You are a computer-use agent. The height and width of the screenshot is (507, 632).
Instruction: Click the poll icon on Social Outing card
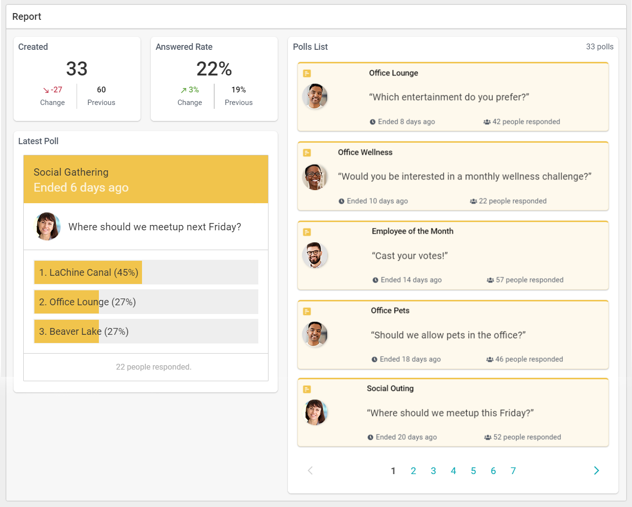307,389
